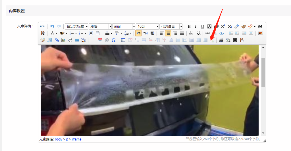Increase indent
Viewport: 291px width, 151px height.
coord(152,33)
